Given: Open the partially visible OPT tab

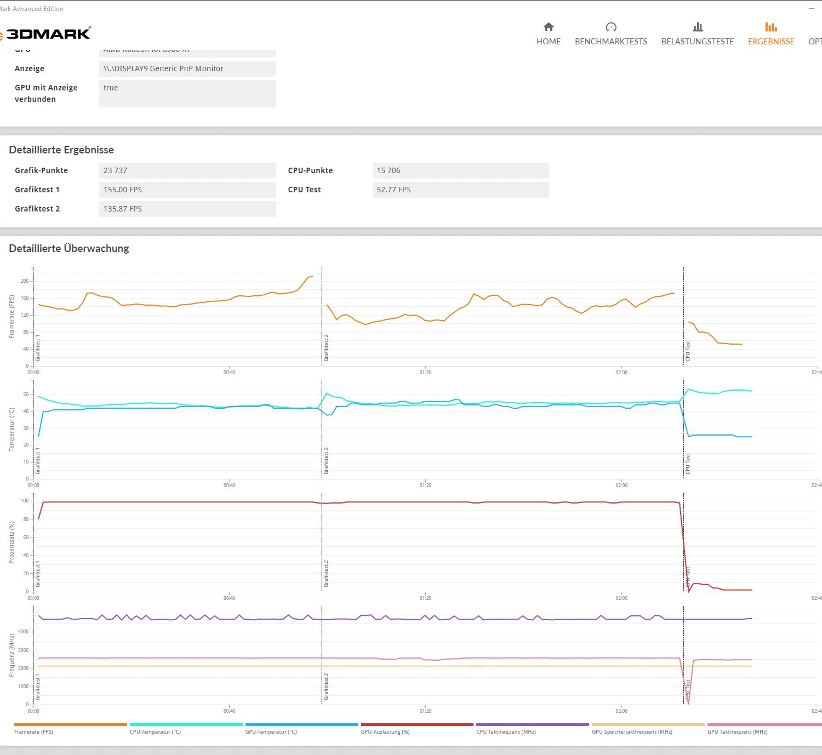Looking at the screenshot, I should coord(815,41).
